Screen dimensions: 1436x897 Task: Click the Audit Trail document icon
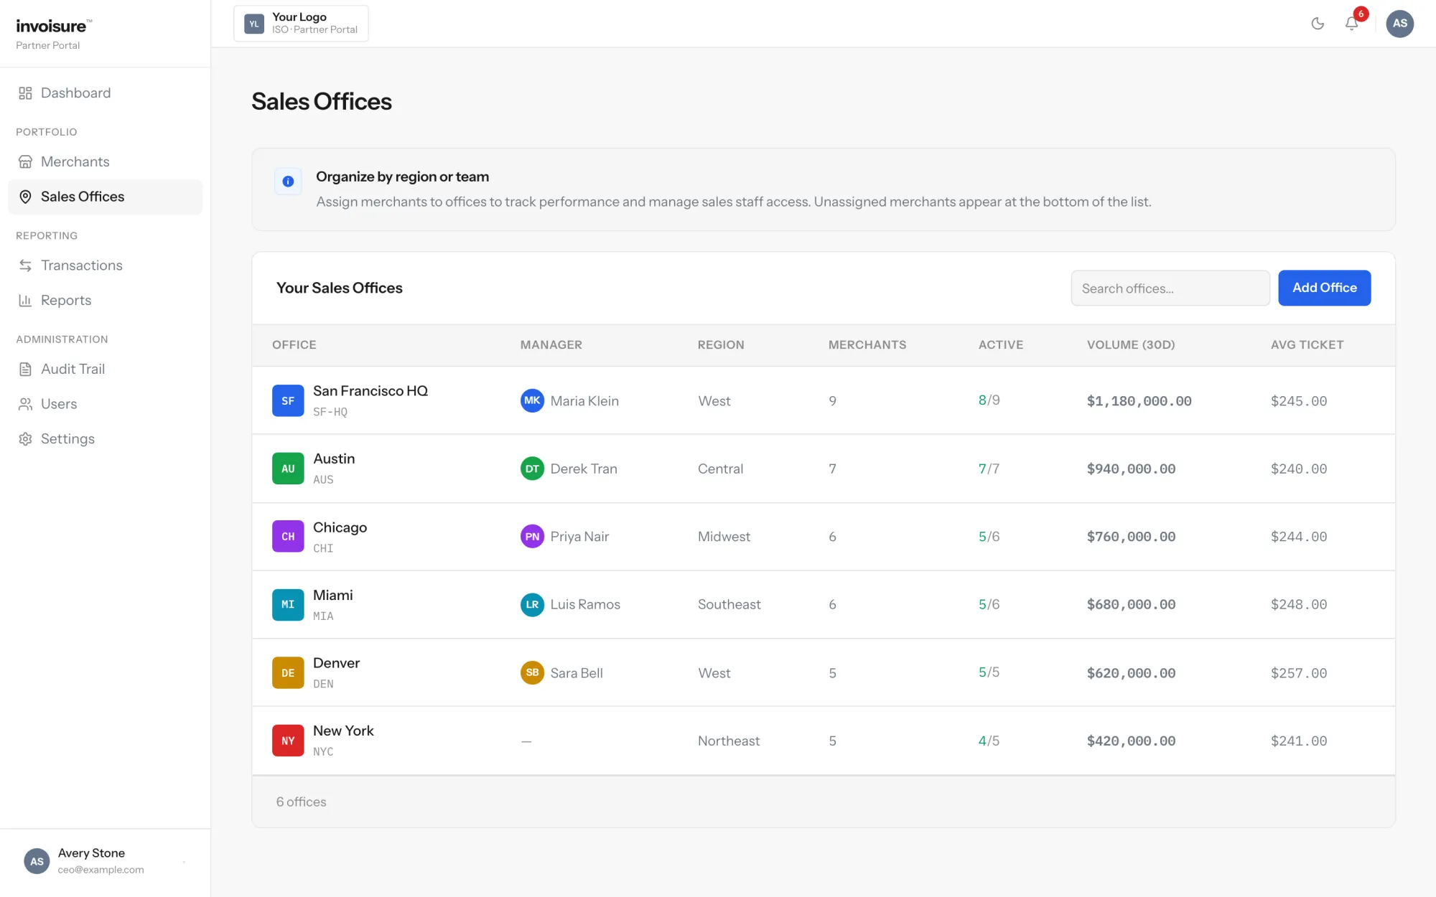coord(25,370)
